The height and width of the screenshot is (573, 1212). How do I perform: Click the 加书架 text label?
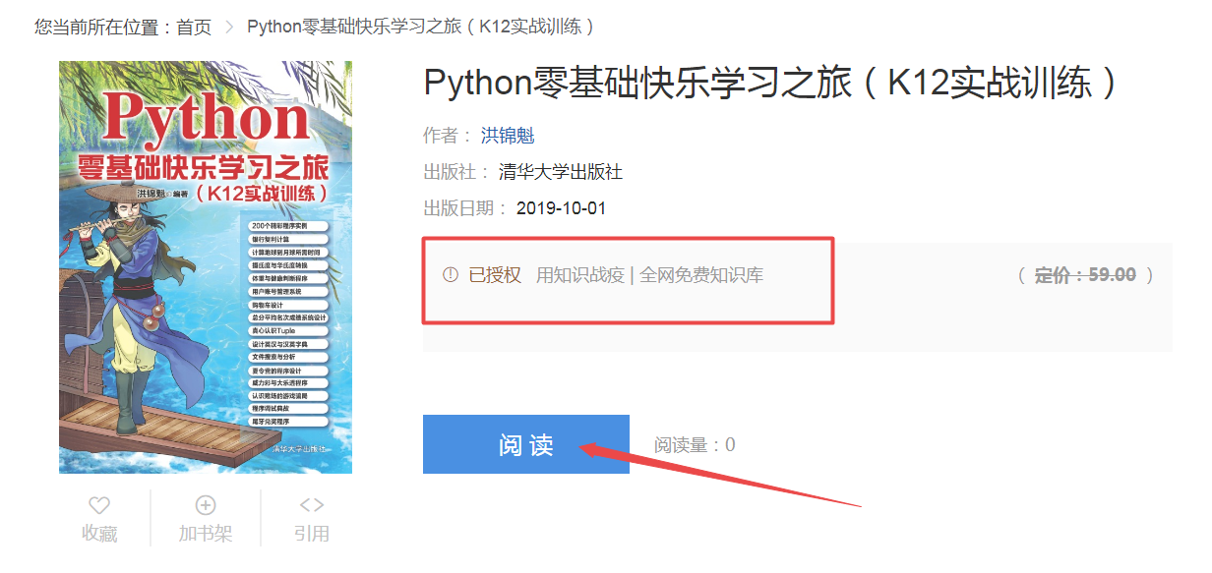[x=206, y=534]
